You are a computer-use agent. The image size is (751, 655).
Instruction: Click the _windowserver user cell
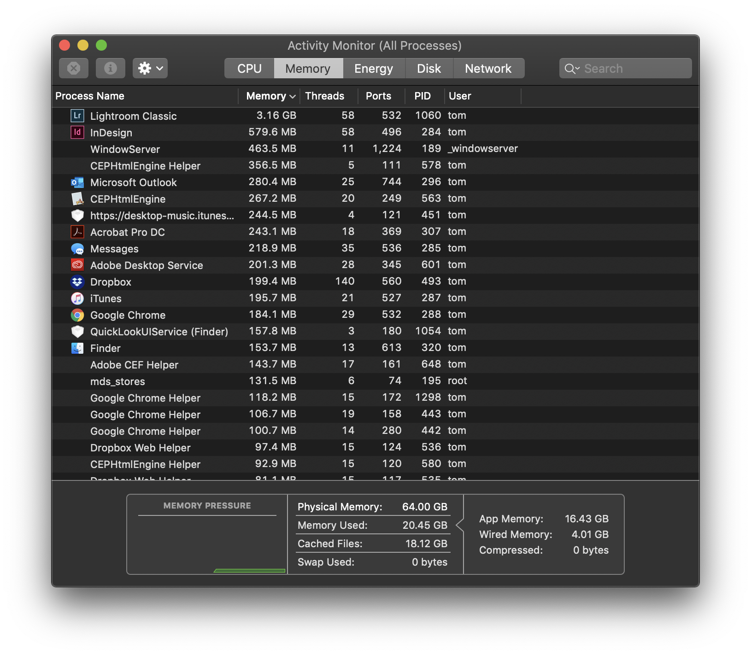[x=483, y=149]
